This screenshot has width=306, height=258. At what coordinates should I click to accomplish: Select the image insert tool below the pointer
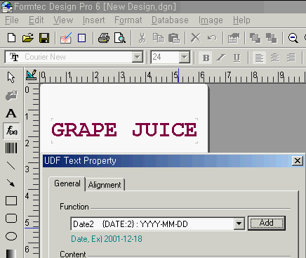pyautogui.click(x=11, y=96)
